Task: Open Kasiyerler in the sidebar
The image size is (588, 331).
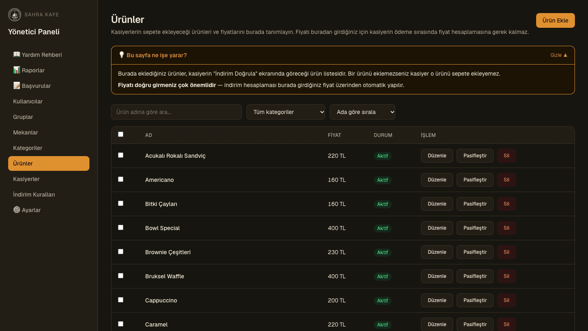Action: pyautogui.click(x=49, y=179)
